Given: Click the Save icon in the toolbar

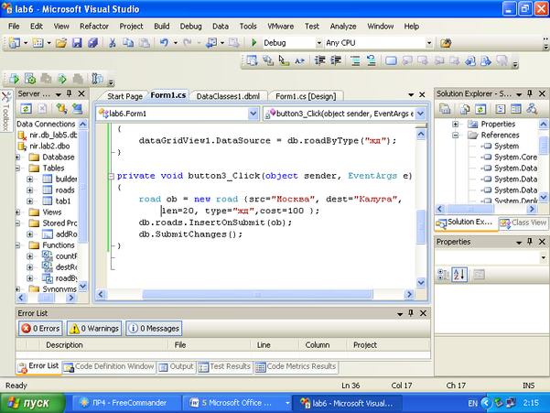Looking at the screenshot, I should (75, 43).
